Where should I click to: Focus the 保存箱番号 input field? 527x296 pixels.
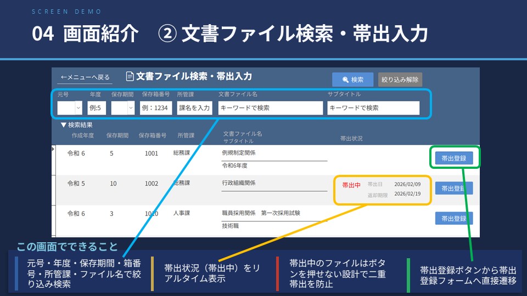pyautogui.click(x=156, y=108)
